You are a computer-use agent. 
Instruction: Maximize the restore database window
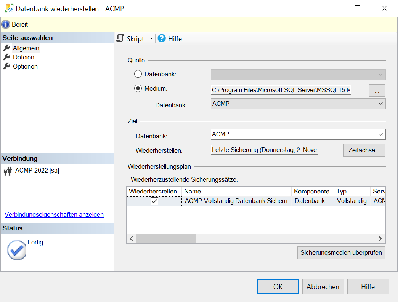pyautogui.click(x=357, y=8)
